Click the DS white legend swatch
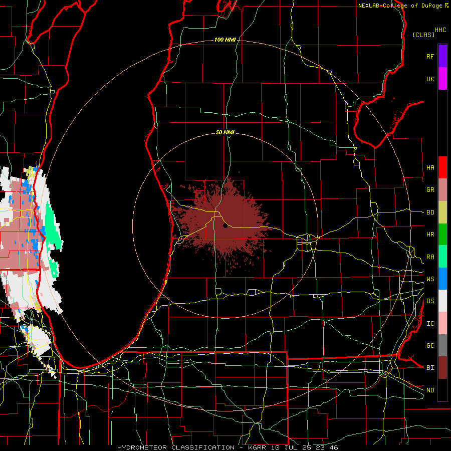451x451 pixels. coord(442,301)
